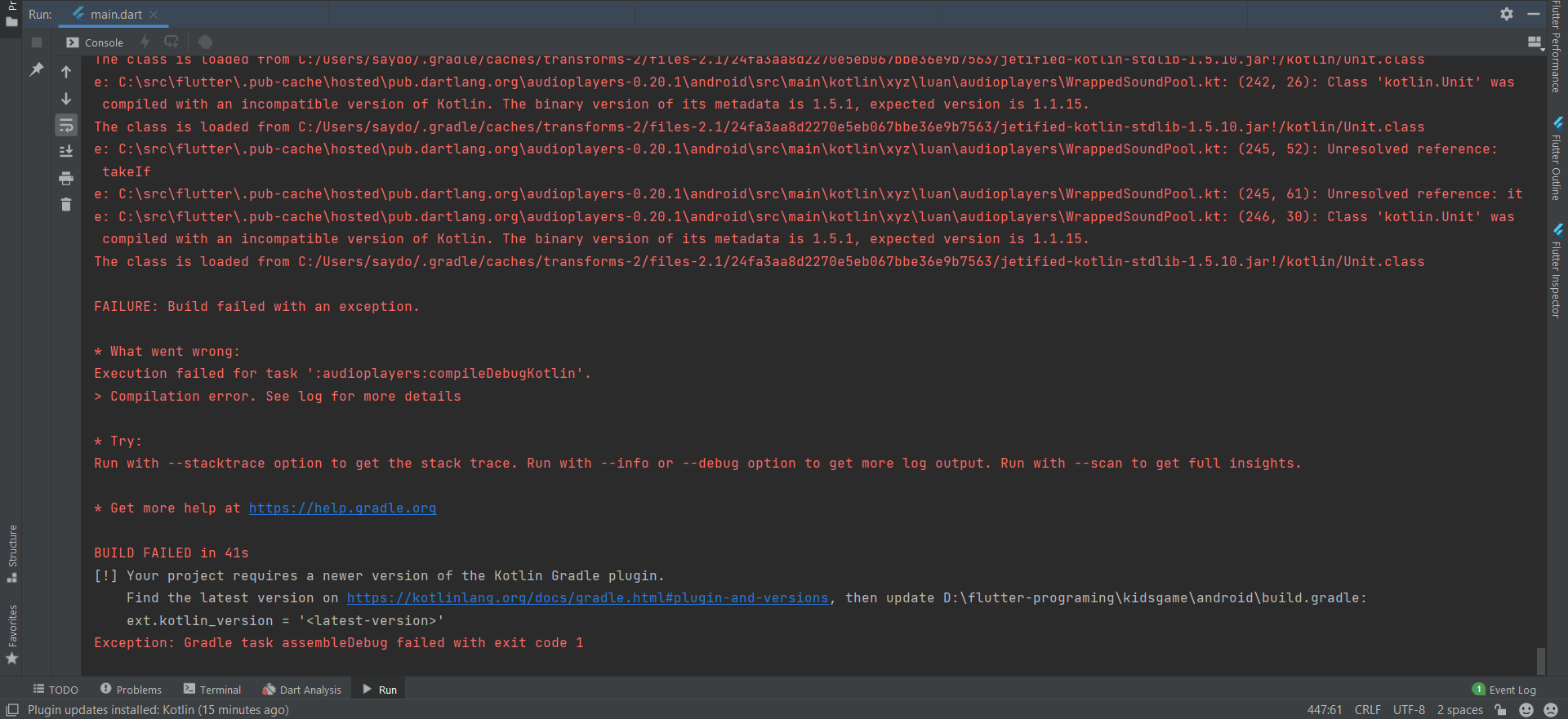Open the help.gradle.org link
This screenshot has height=719, width=1568.
point(342,508)
